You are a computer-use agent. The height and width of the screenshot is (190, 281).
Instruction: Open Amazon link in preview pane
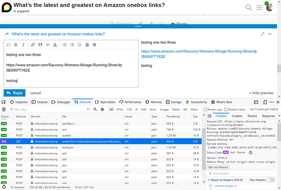(x=199, y=54)
